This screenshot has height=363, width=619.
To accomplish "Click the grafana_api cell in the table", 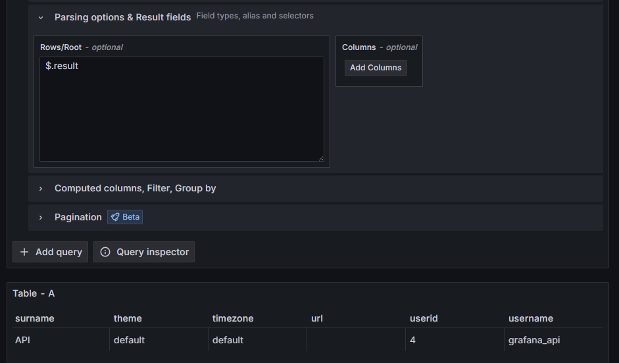I will click(x=534, y=340).
